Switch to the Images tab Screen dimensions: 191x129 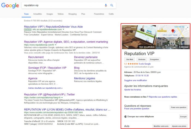pos(50,14)
